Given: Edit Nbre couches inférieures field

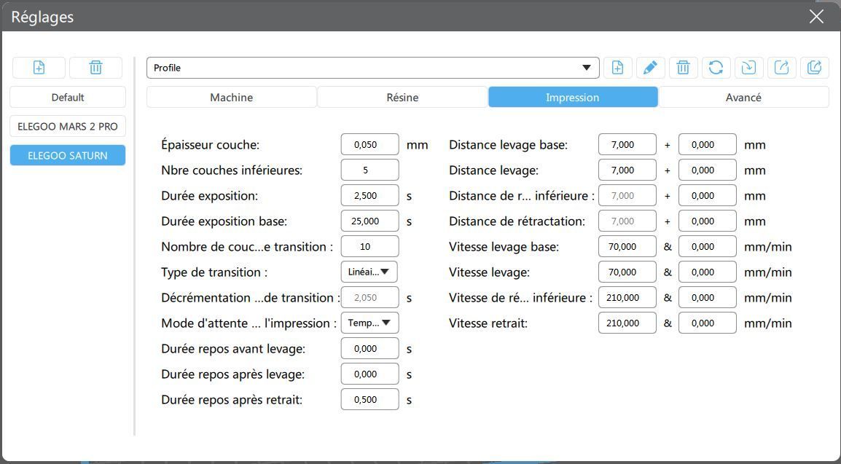Looking at the screenshot, I should (369, 170).
